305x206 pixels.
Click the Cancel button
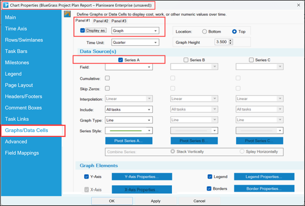(x=199, y=201)
